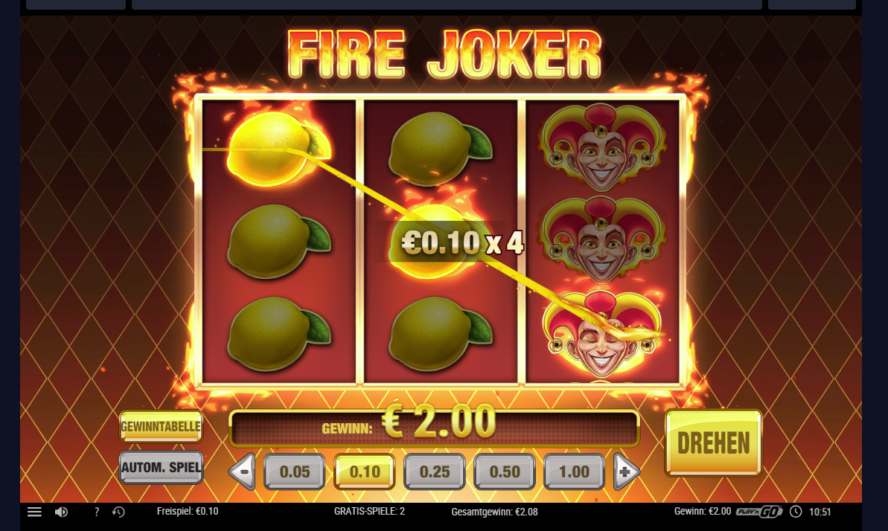
Task: Select the 0.10 bet value
Action: 365,471
